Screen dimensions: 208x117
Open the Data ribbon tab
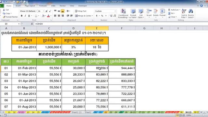[x=53, y=6]
